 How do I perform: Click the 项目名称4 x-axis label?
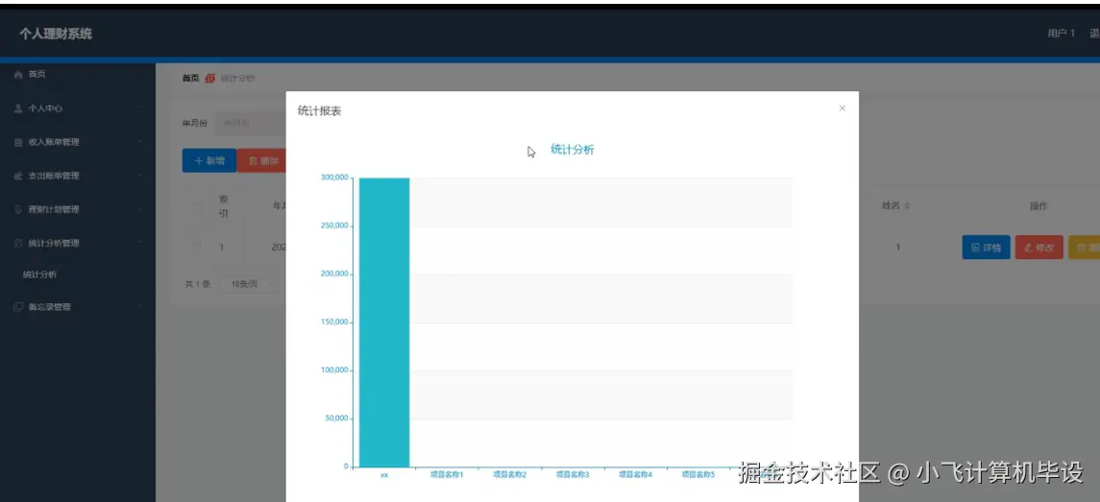pyautogui.click(x=636, y=475)
